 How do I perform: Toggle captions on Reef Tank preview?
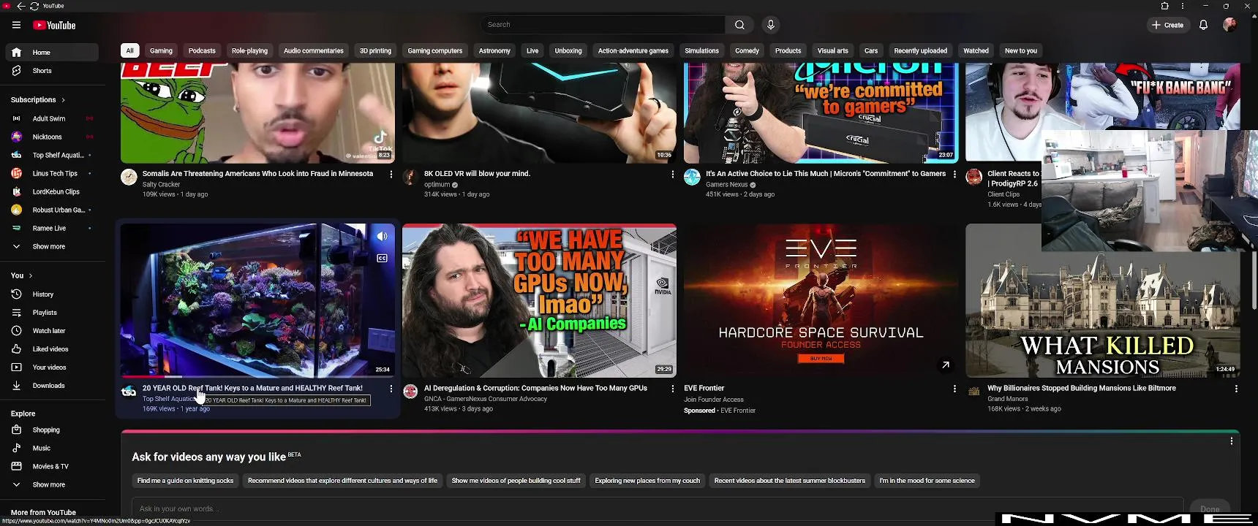coord(382,259)
